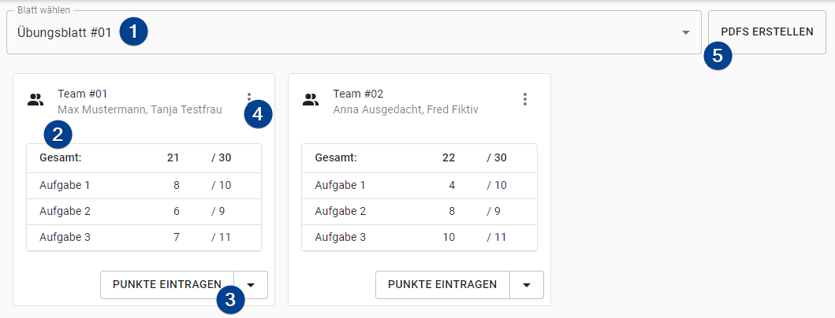Open the three-dot menu for Team #02
835x318 pixels.
(525, 99)
